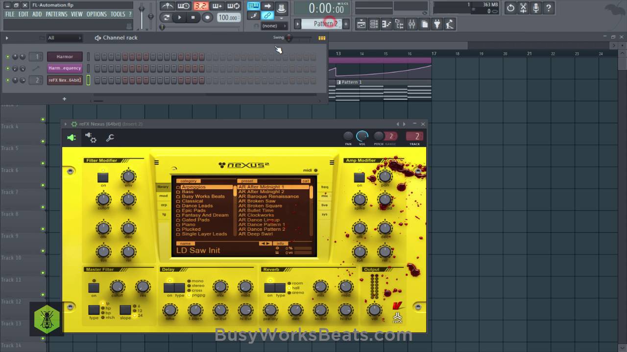Open the Mixer toolbar icon

tap(412, 24)
